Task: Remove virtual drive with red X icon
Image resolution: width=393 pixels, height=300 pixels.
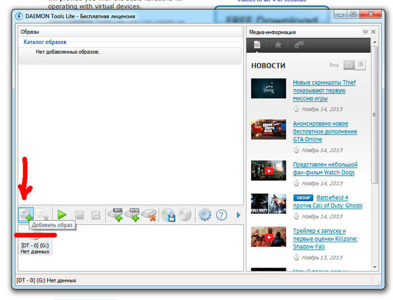Action: [149, 215]
